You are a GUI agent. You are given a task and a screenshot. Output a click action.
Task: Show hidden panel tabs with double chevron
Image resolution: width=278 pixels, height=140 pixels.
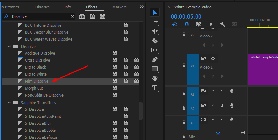[141, 7]
